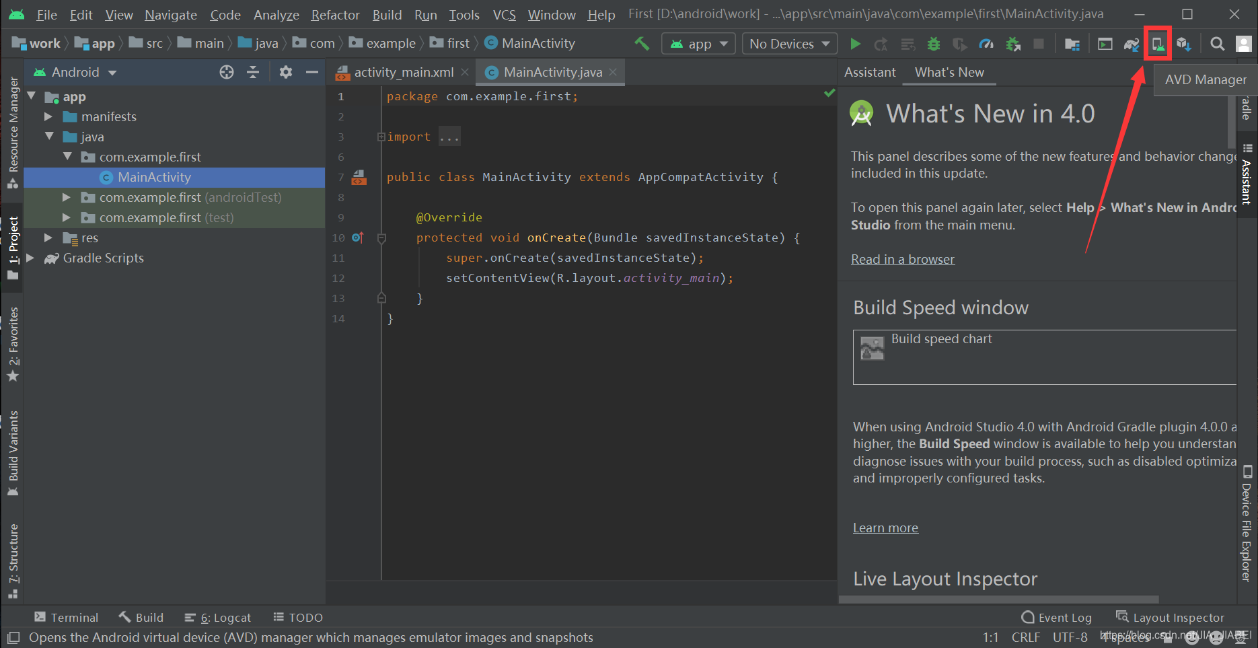Toggle the Resource Manager tool window
Viewport: 1258px width, 648px height.
click(x=13, y=132)
